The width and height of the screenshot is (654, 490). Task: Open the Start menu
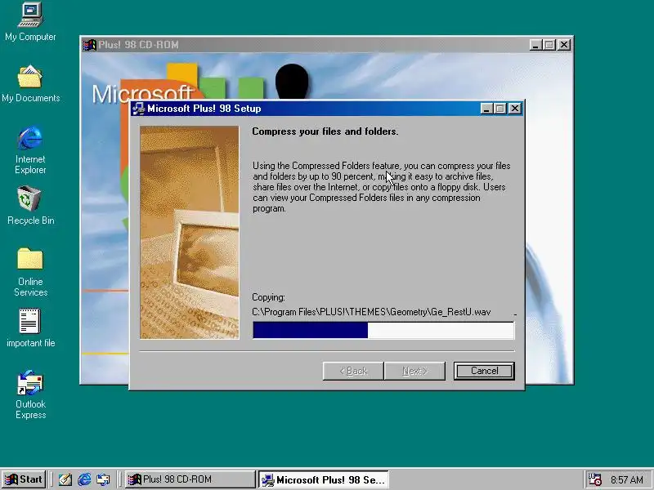(24, 479)
